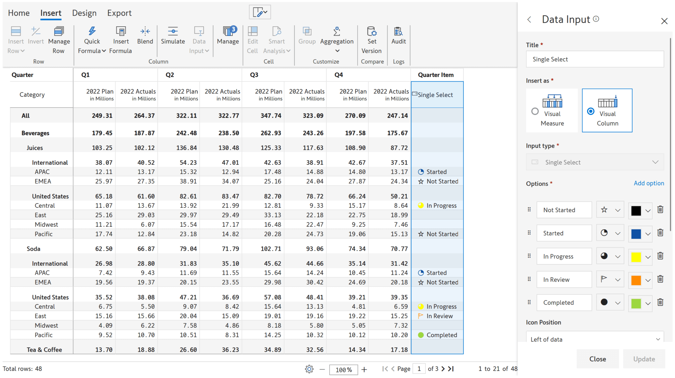Open the edit mode toggle dropdown
The width and height of the screenshot is (675, 378).
tap(260, 12)
